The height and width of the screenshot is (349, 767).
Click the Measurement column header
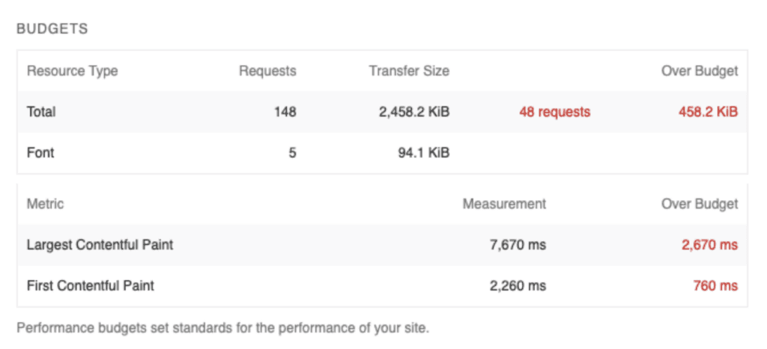504,204
